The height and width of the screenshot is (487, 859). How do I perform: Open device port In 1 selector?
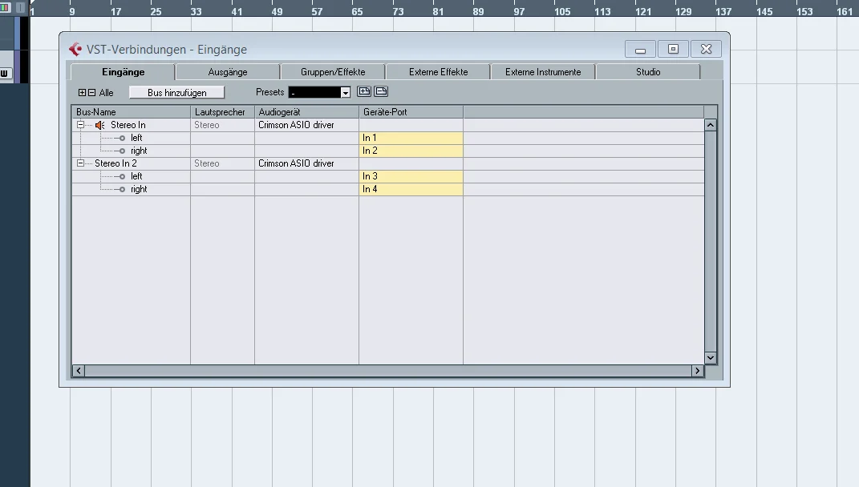[x=411, y=138]
